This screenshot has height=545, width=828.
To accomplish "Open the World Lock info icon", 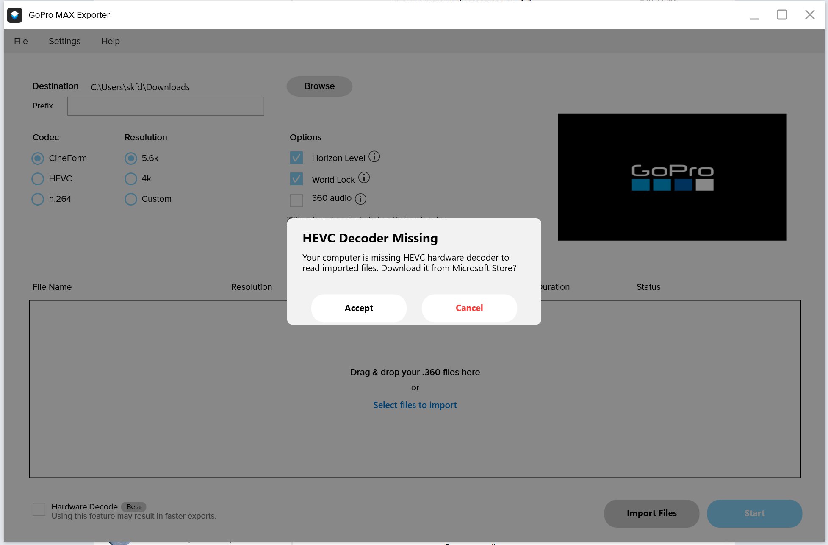I will (364, 178).
